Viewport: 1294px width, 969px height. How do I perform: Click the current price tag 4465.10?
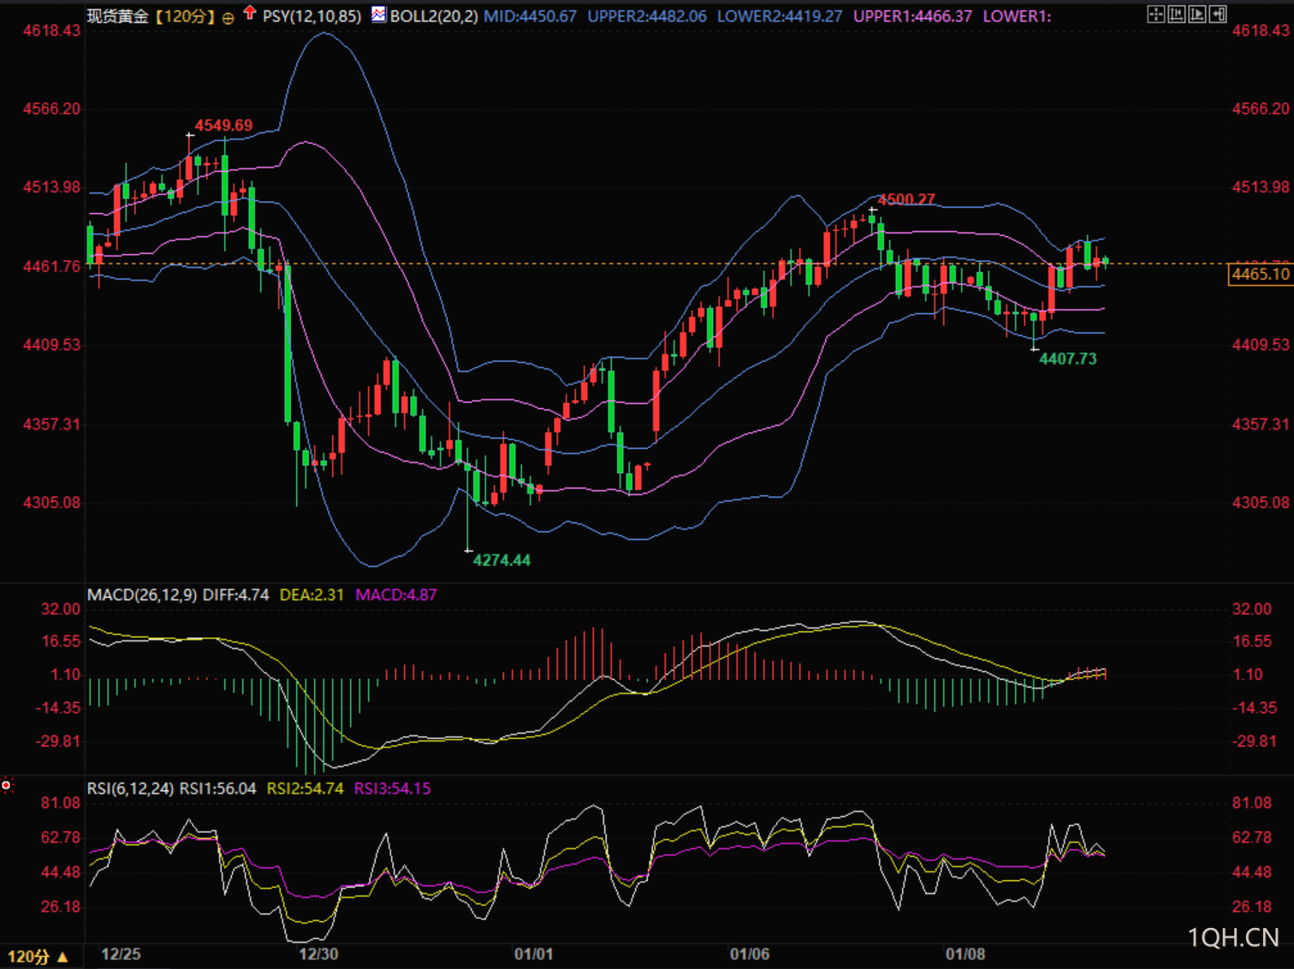click(x=1261, y=274)
